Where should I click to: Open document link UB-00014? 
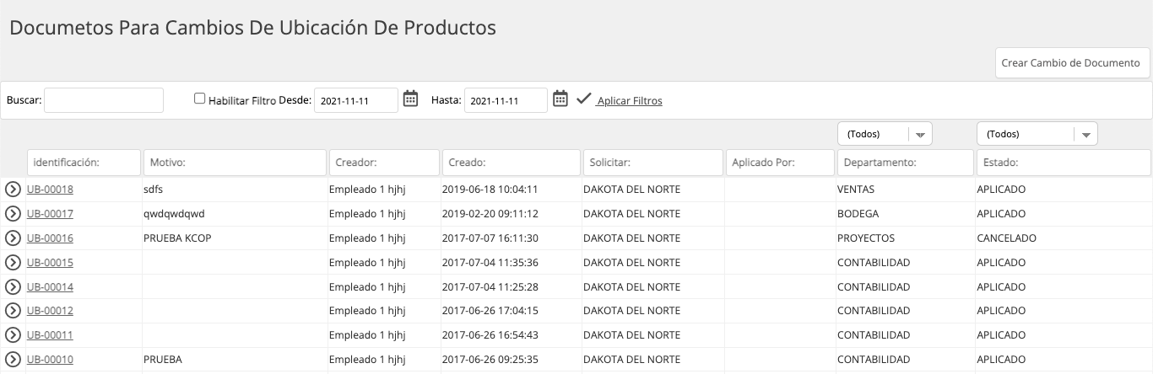pos(50,287)
